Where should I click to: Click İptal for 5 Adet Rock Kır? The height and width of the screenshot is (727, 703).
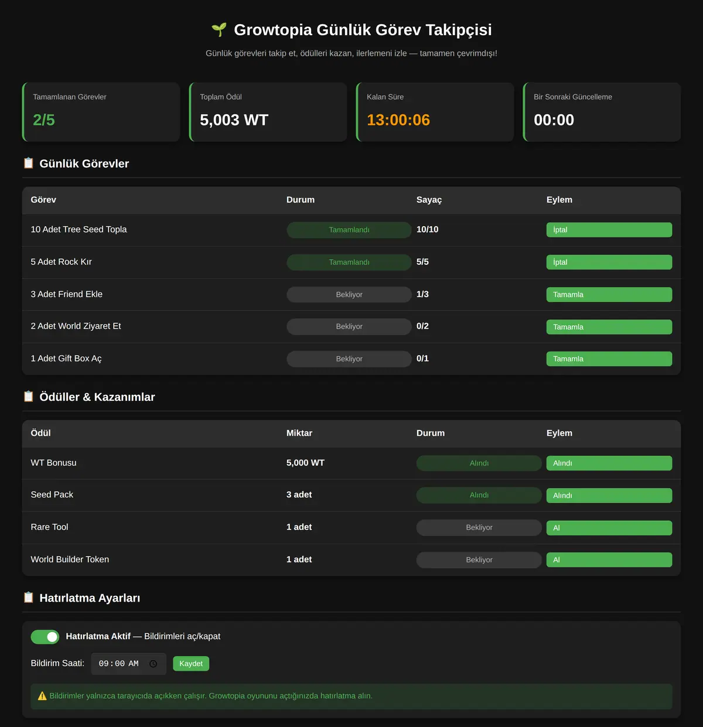[x=609, y=262]
